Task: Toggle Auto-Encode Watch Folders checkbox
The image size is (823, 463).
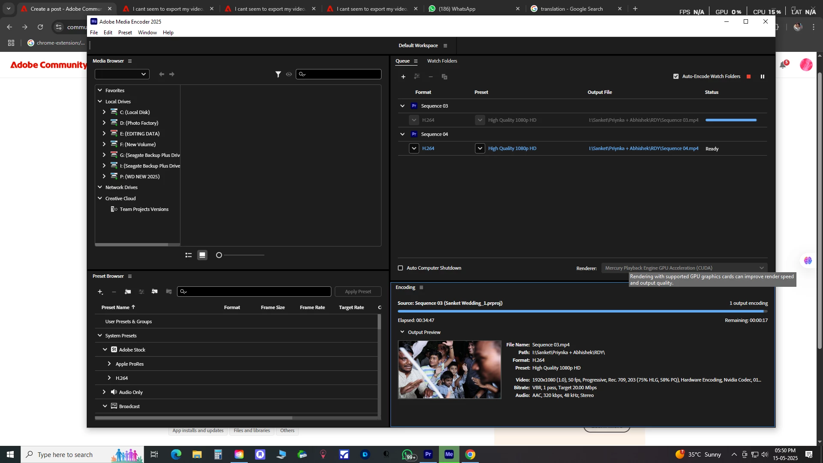Action: [676, 77]
